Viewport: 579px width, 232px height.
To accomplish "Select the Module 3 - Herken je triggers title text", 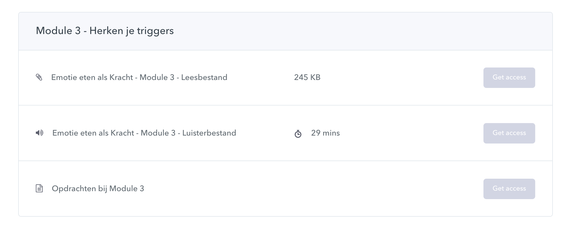I will (x=105, y=31).
